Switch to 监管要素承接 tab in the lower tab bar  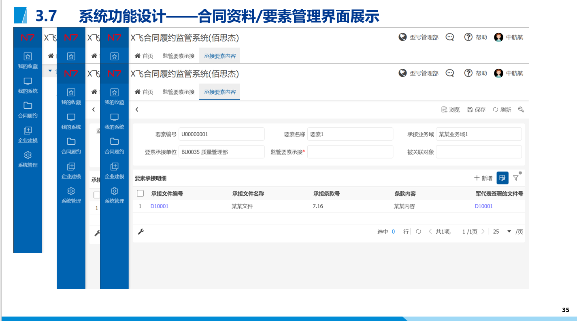179,92
